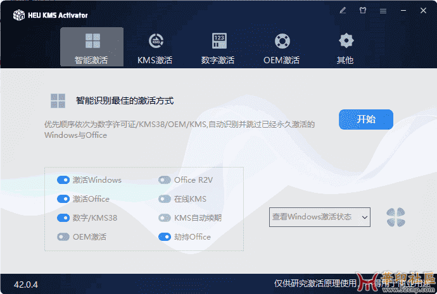Screen dimensions: 437x294
Task: Click the HEU KMS Activator logo icon
Action: pos(18,15)
